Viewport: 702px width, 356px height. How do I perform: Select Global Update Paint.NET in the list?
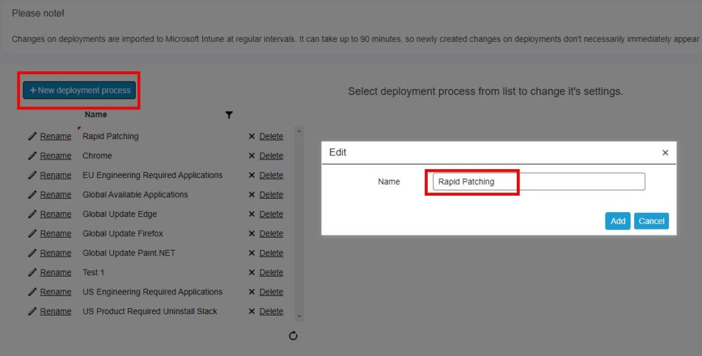[x=129, y=253]
